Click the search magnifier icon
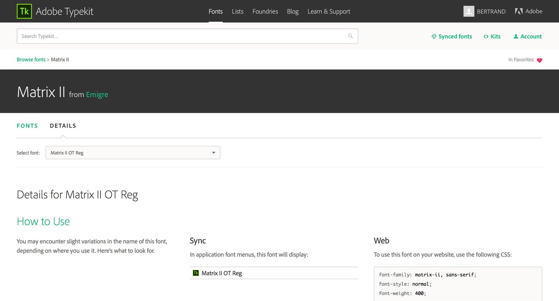The height and width of the screenshot is (301, 559). point(350,36)
